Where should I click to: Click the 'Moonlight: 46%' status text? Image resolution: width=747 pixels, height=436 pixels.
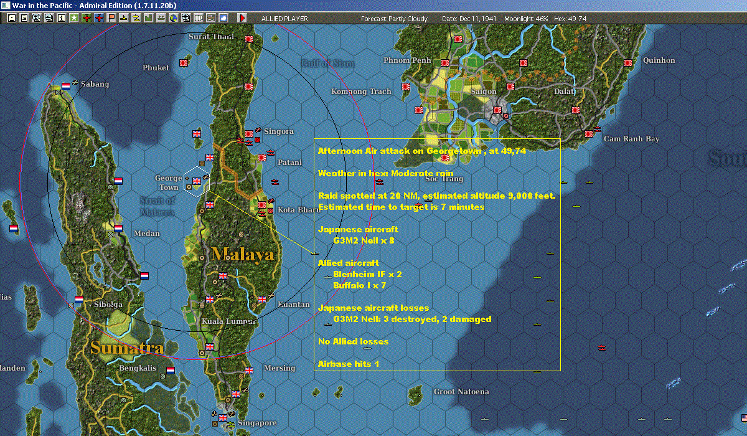pos(527,19)
